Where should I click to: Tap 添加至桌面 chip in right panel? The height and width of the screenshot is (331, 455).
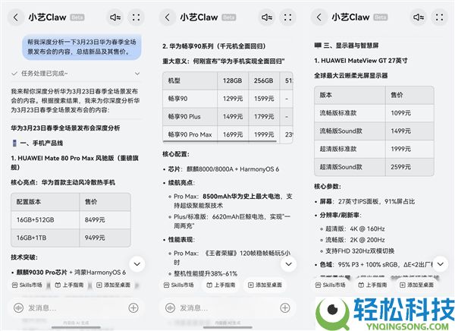(x=416, y=285)
